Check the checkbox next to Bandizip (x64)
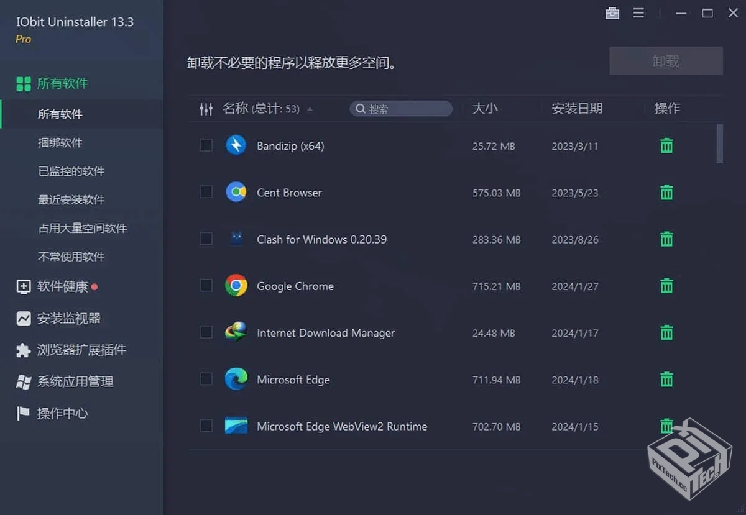This screenshot has height=515, width=746. (206, 145)
